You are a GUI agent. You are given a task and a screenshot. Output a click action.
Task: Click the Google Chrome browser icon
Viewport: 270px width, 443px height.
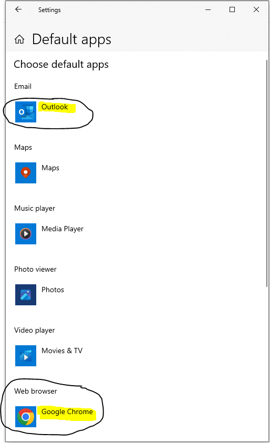point(26,417)
